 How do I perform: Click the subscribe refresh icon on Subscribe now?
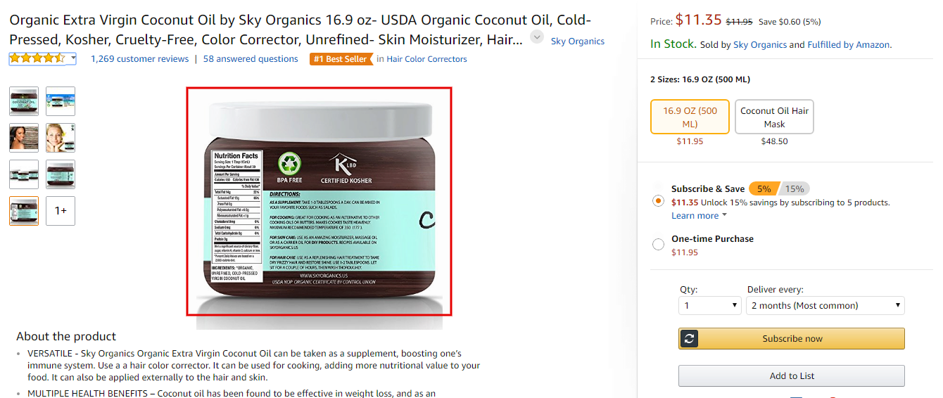(690, 338)
